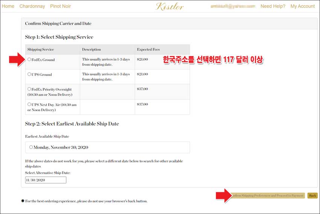This screenshot has width=320, height=214.
Task: Choose FedEx Priority Overnight radio button
Action: [29, 89]
